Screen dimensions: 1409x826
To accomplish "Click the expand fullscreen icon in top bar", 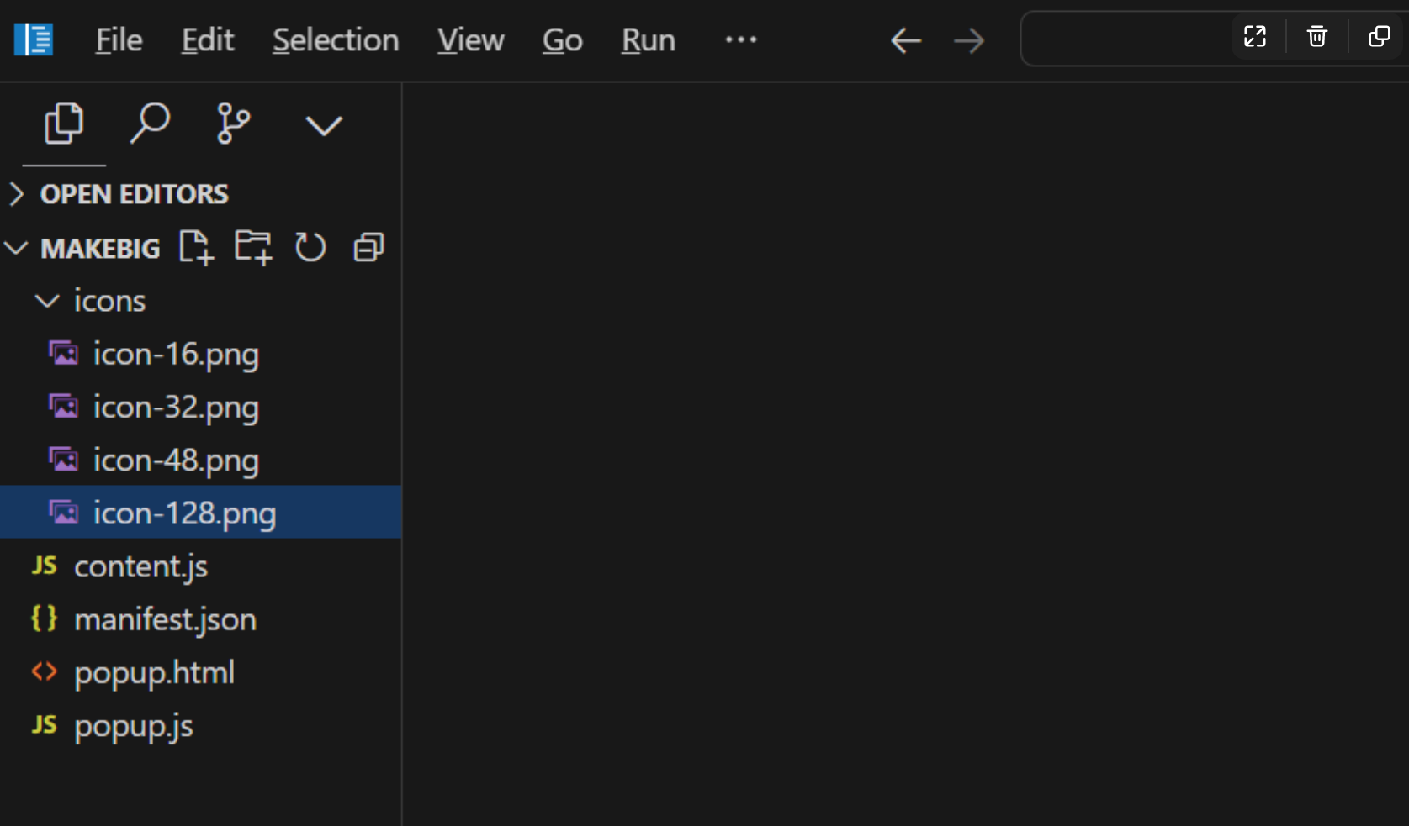I will 1255,37.
